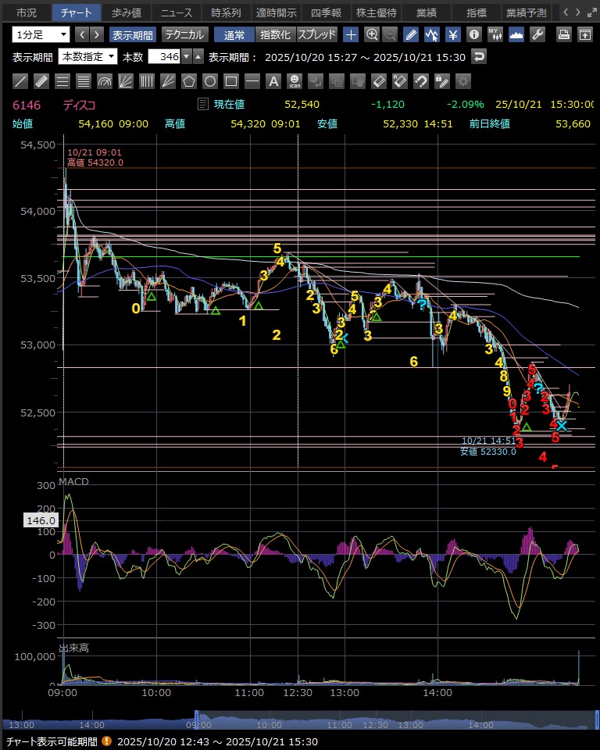600x750 pixels.
Task: Switch to the ニュース tab
Action: [177, 12]
